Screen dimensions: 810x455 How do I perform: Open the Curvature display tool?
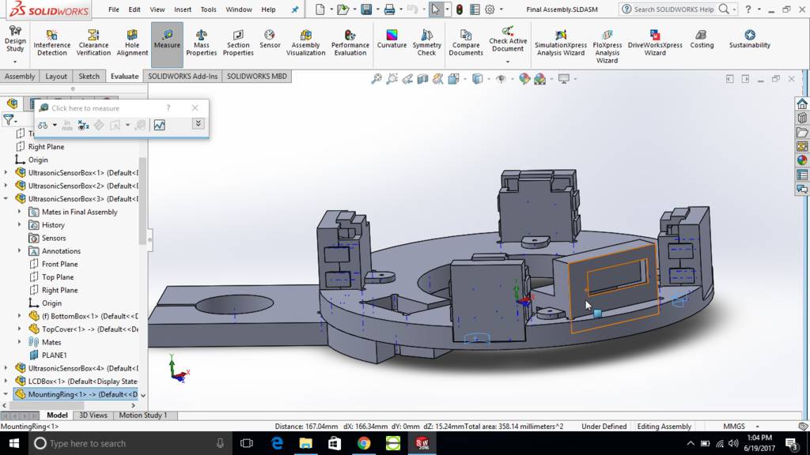coord(392,40)
